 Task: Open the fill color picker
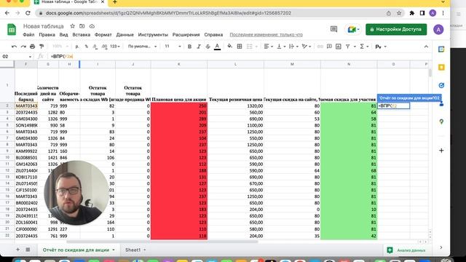click(x=230, y=47)
